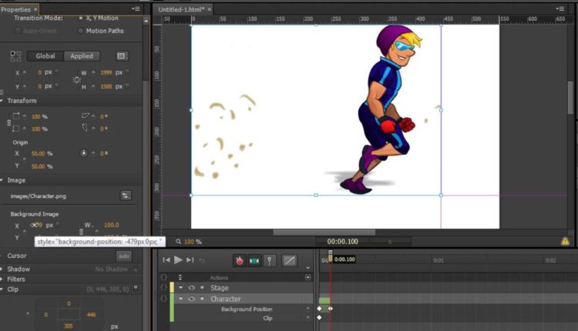
Task: Toggle the Pin tool in timeline
Action: 270,261
